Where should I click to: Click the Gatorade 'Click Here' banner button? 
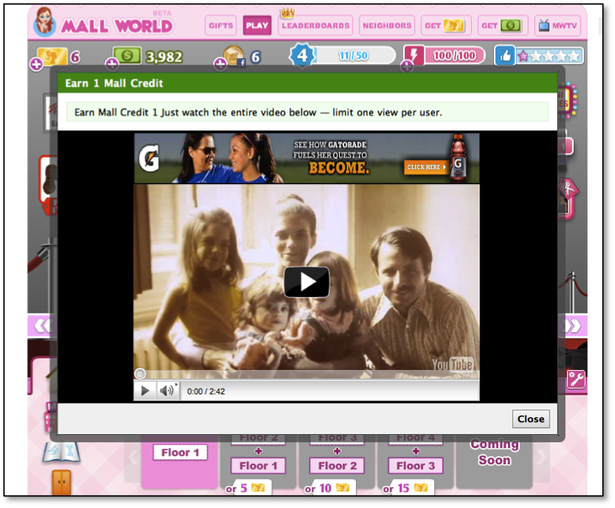click(x=425, y=167)
